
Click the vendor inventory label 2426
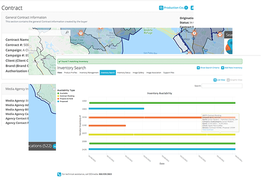pyautogui.click(x=84, y=149)
